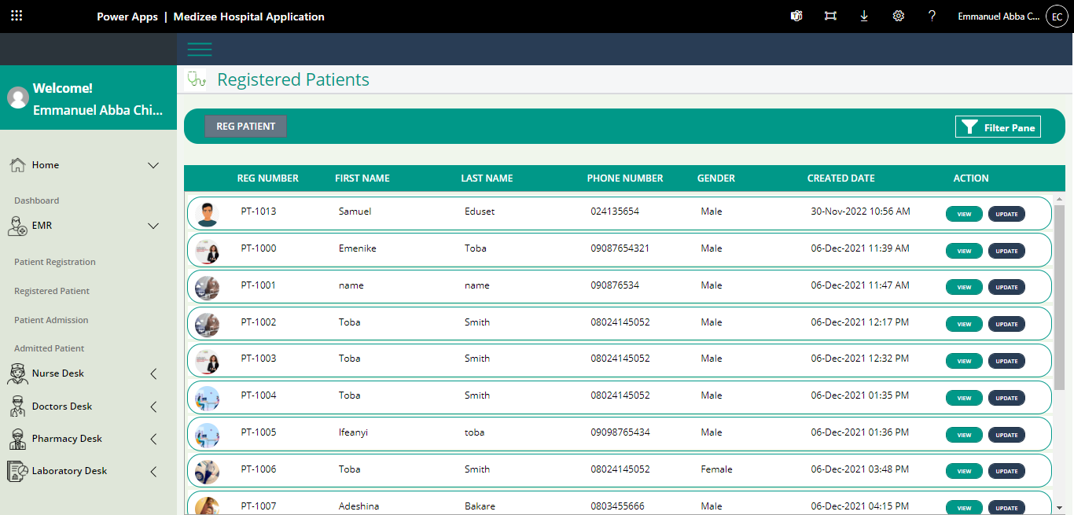
Task: Click the fit-to-screen icon in top bar
Action: [830, 17]
